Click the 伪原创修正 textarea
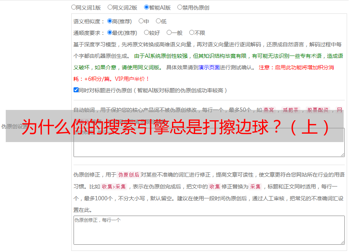The image size is (349, 252). [209, 230]
